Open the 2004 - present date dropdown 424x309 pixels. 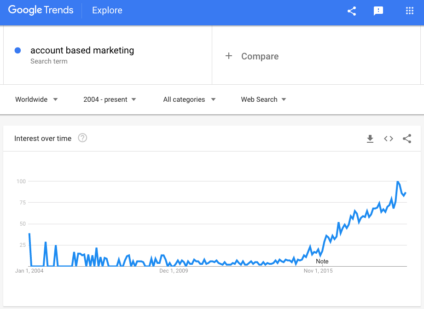click(110, 99)
